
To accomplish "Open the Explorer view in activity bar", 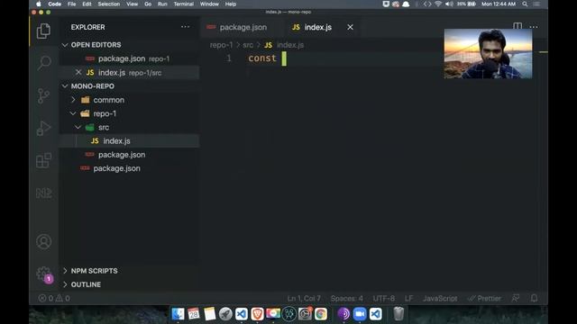I will [x=43, y=31].
